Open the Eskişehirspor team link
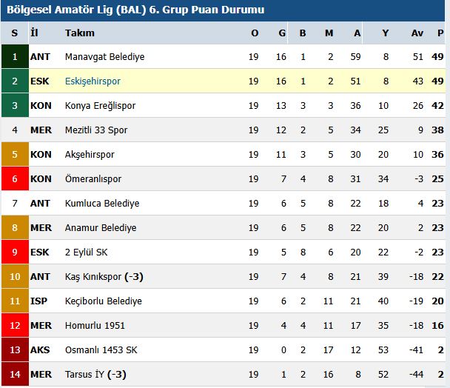The width and height of the screenshot is (450, 388). pyautogui.click(x=93, y=81)
